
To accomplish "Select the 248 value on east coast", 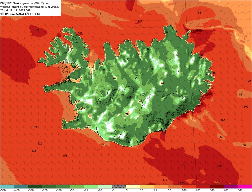I will coord(213,73).
